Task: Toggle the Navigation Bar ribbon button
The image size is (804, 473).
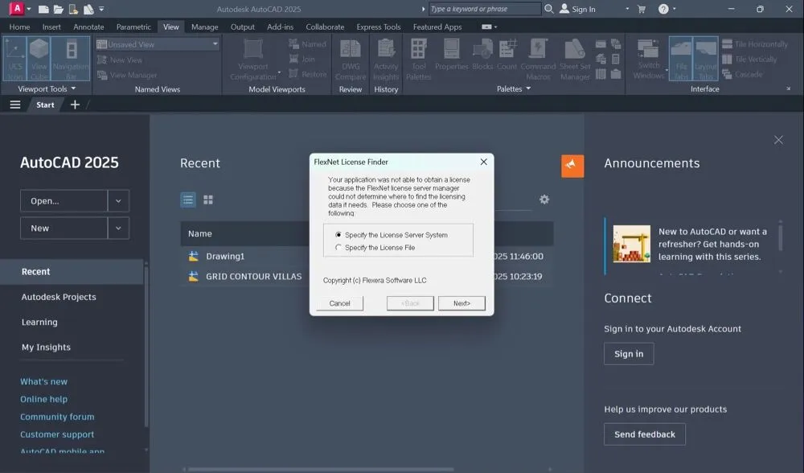Action: [71, 59]
